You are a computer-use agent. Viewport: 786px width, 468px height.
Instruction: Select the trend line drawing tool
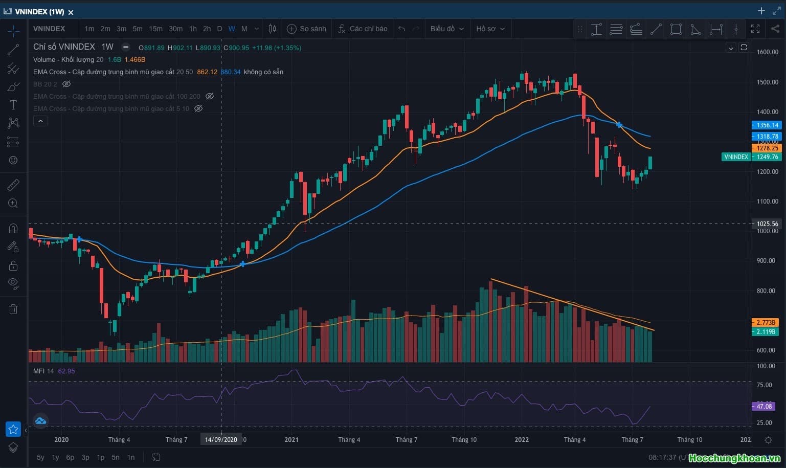[x=13, y=50]
